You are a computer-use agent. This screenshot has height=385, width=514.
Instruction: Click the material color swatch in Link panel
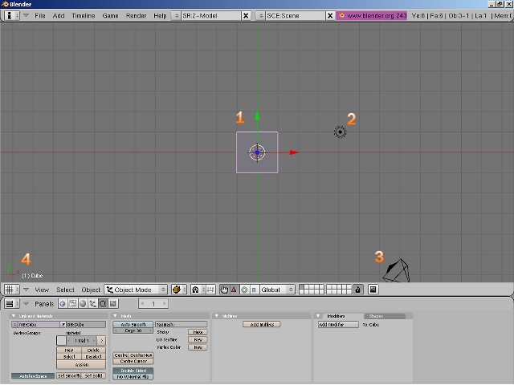[x=61, y=341]
